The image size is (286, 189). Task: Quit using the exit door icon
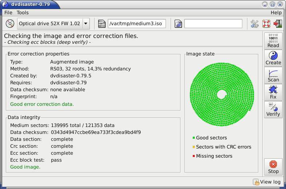tap(278, 24)
